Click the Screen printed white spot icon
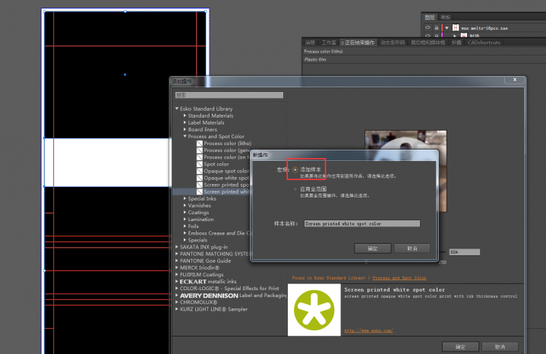 tap(200, 191)
